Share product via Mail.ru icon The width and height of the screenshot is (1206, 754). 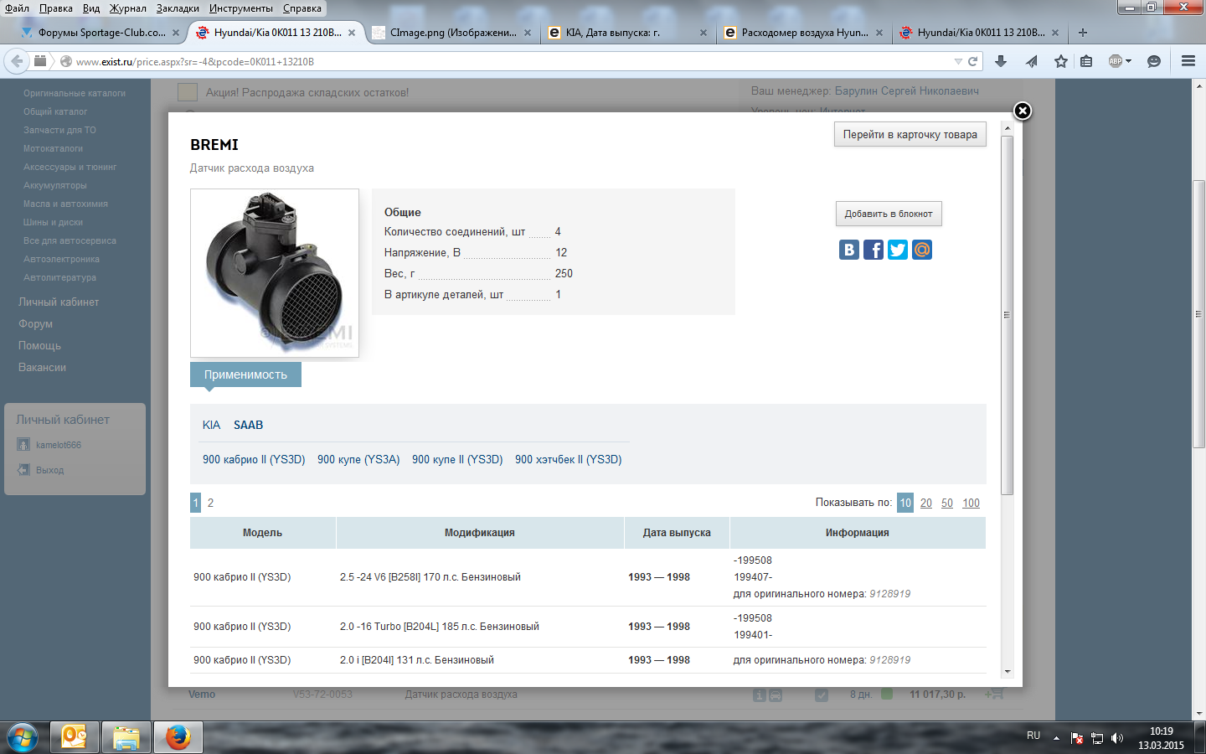pos(922,250)
